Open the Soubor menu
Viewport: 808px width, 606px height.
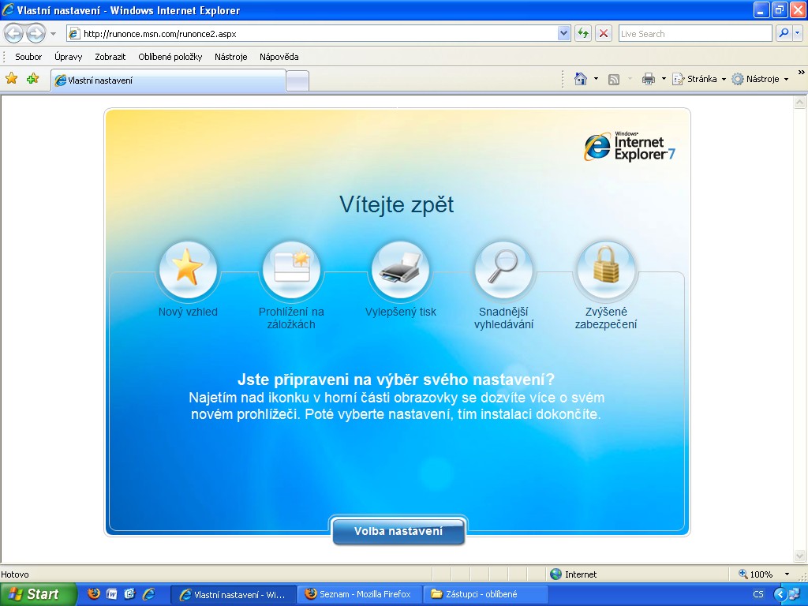(28, 57)
